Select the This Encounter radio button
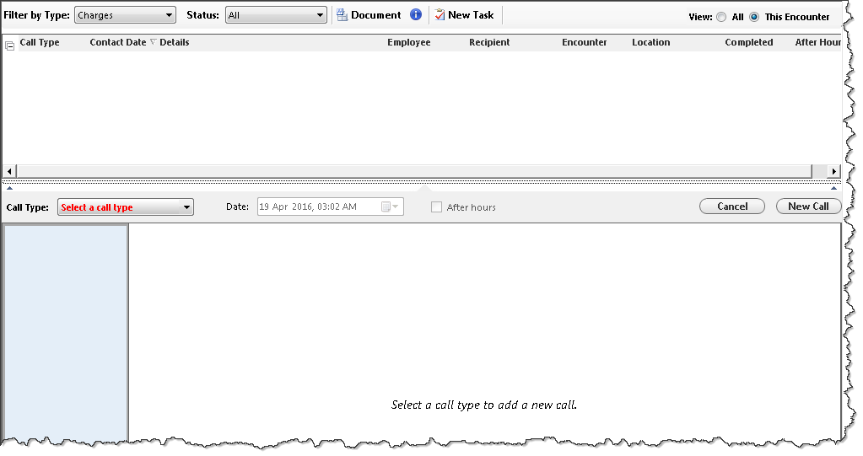Screen dimensions: 863x456 (x=754, y=17)
